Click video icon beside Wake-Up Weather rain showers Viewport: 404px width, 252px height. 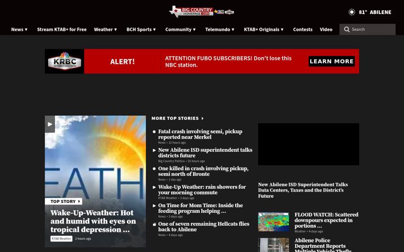click(x=154, y=187)
